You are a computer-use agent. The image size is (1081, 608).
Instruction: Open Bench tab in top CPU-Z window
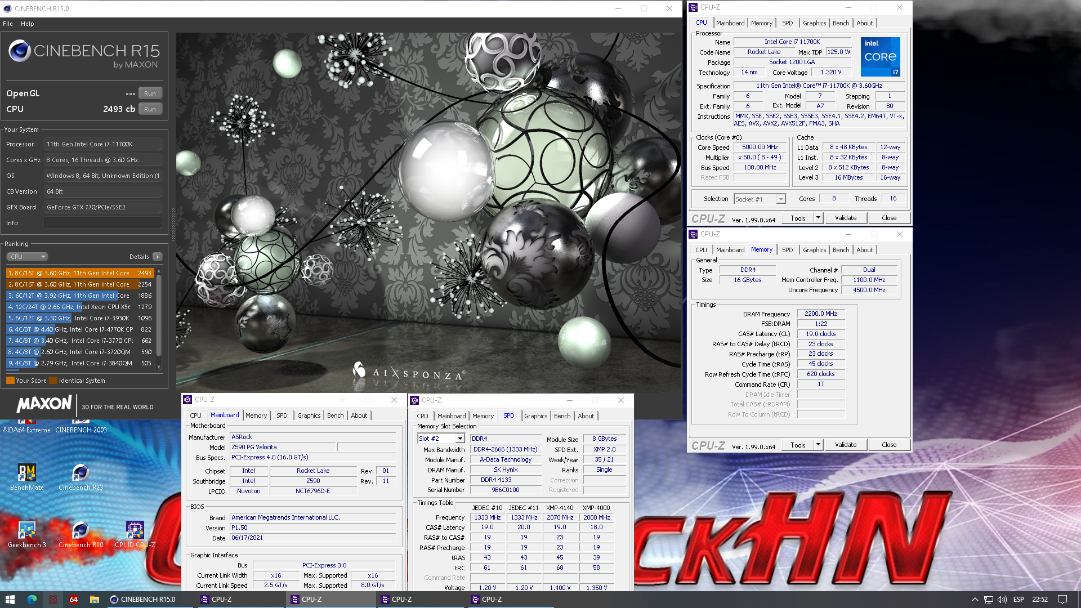pyautogui.click(x=841, y=23)
